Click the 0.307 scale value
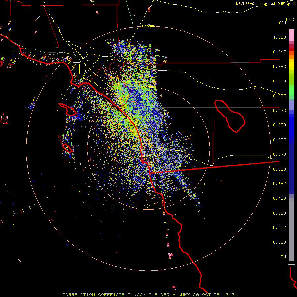The image size is (297, 297). (x=280, y=228)
